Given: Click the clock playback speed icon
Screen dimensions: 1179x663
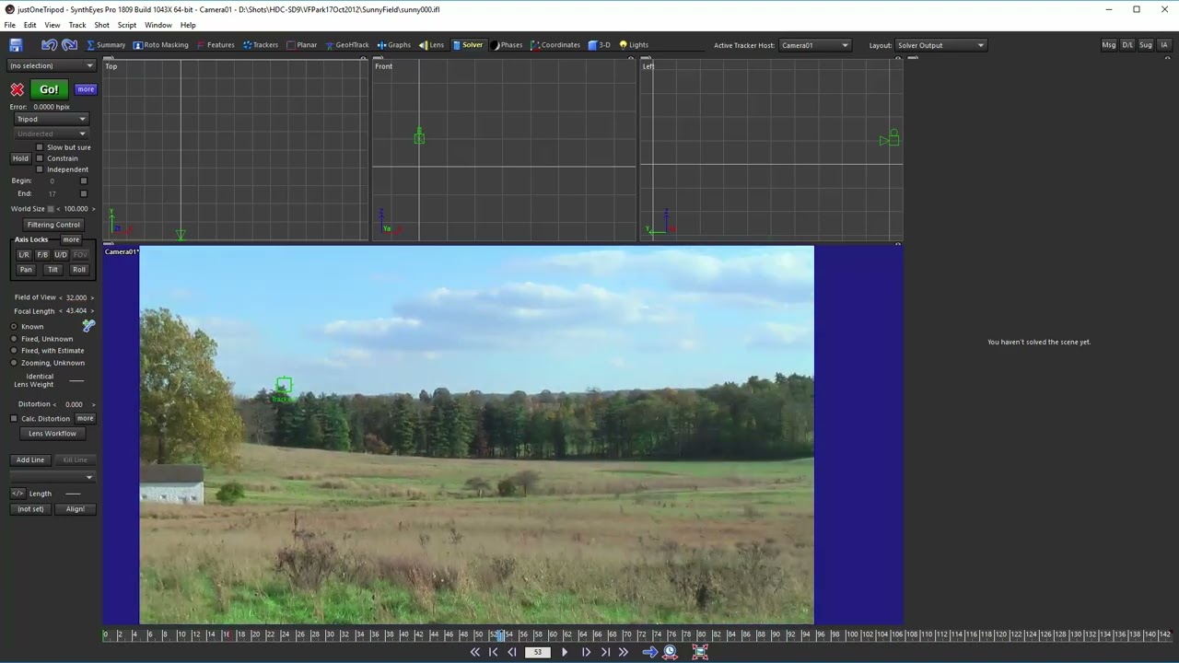Looking at the screenshot, I should (671, 652).
